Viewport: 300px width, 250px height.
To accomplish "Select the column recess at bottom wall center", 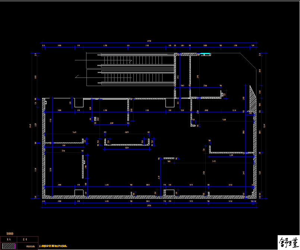I will pyautogui.click(x=170, y=192).
